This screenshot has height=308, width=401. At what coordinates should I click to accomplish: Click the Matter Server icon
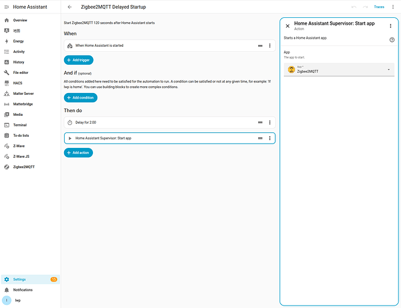[7, 94]
